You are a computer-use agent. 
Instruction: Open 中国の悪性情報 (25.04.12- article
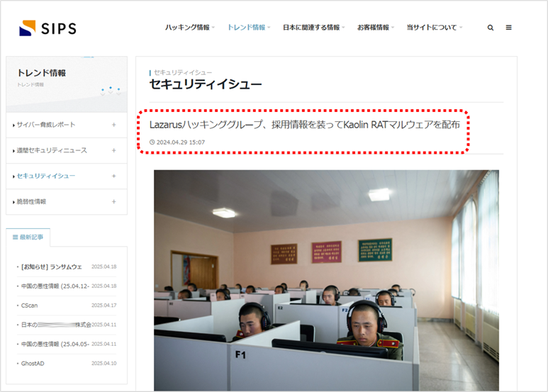55,286
